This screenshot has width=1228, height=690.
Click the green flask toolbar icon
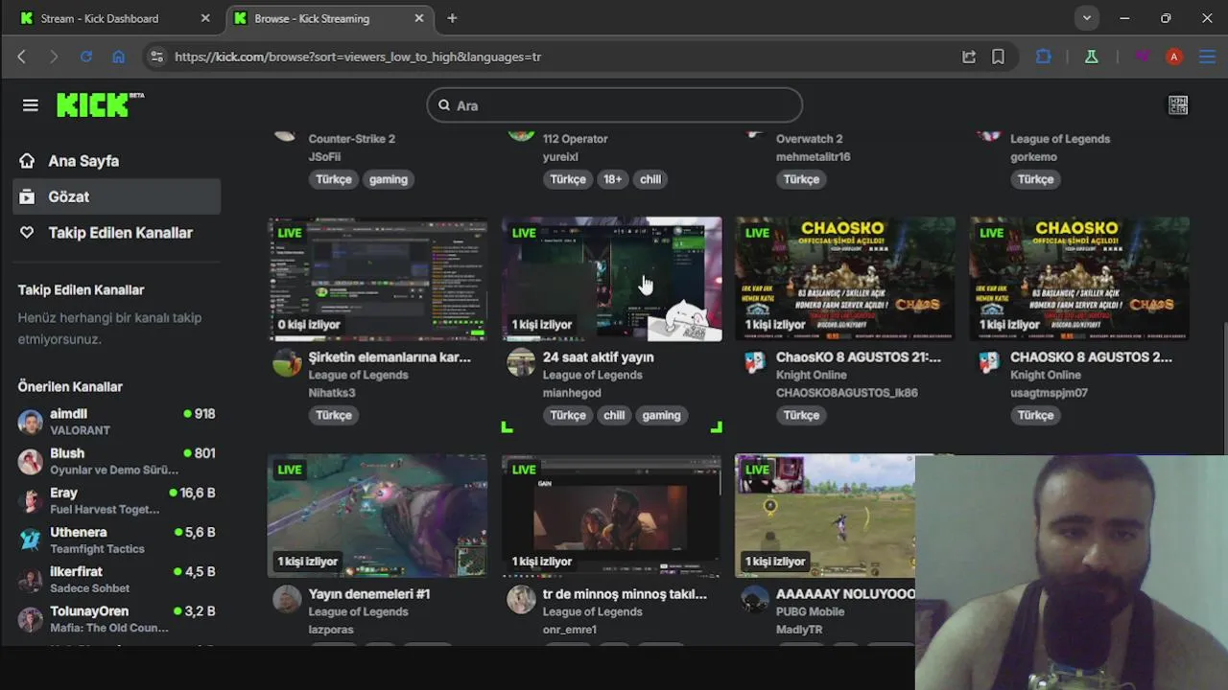[x=1091, y=57]
